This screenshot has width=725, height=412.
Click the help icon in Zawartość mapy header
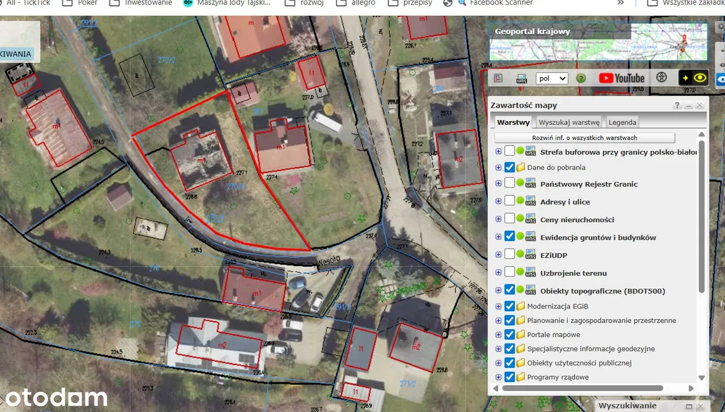(677, 105)
